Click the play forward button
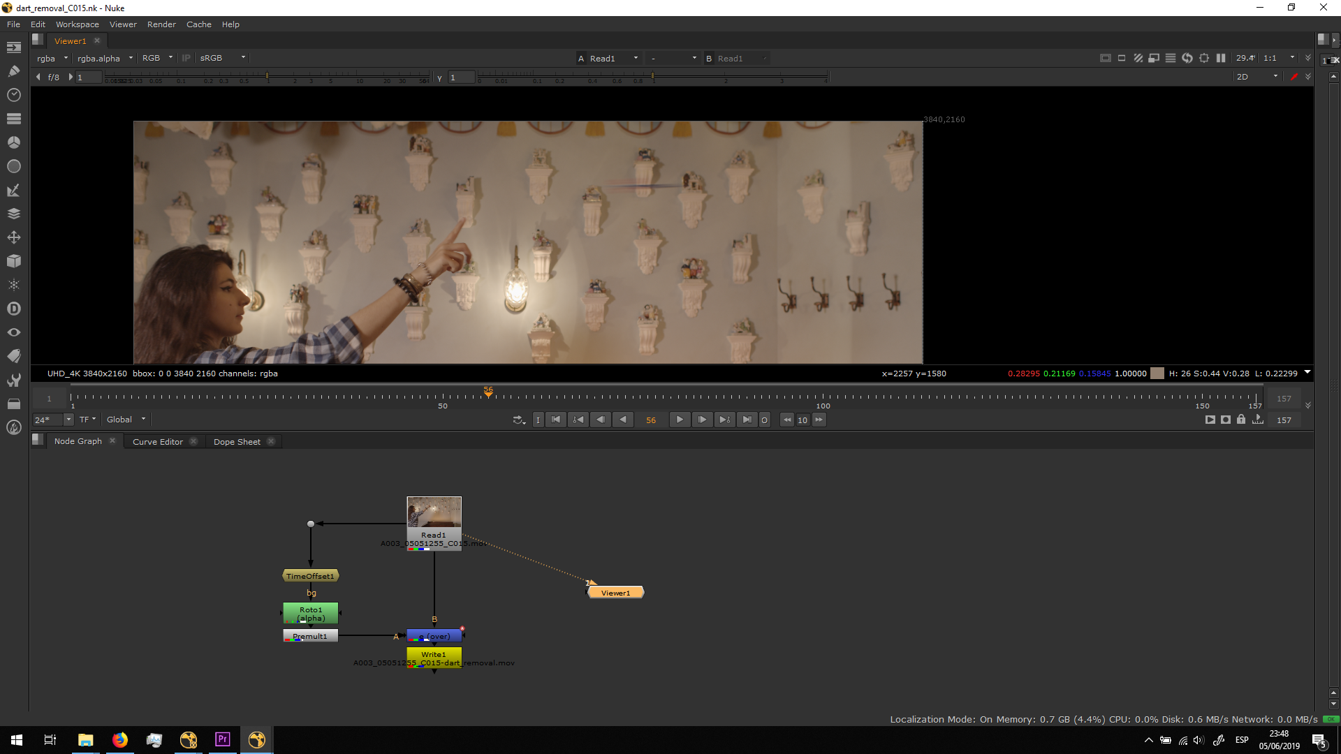This screenshot has height=754, width=1341. (x=680, y=420)
